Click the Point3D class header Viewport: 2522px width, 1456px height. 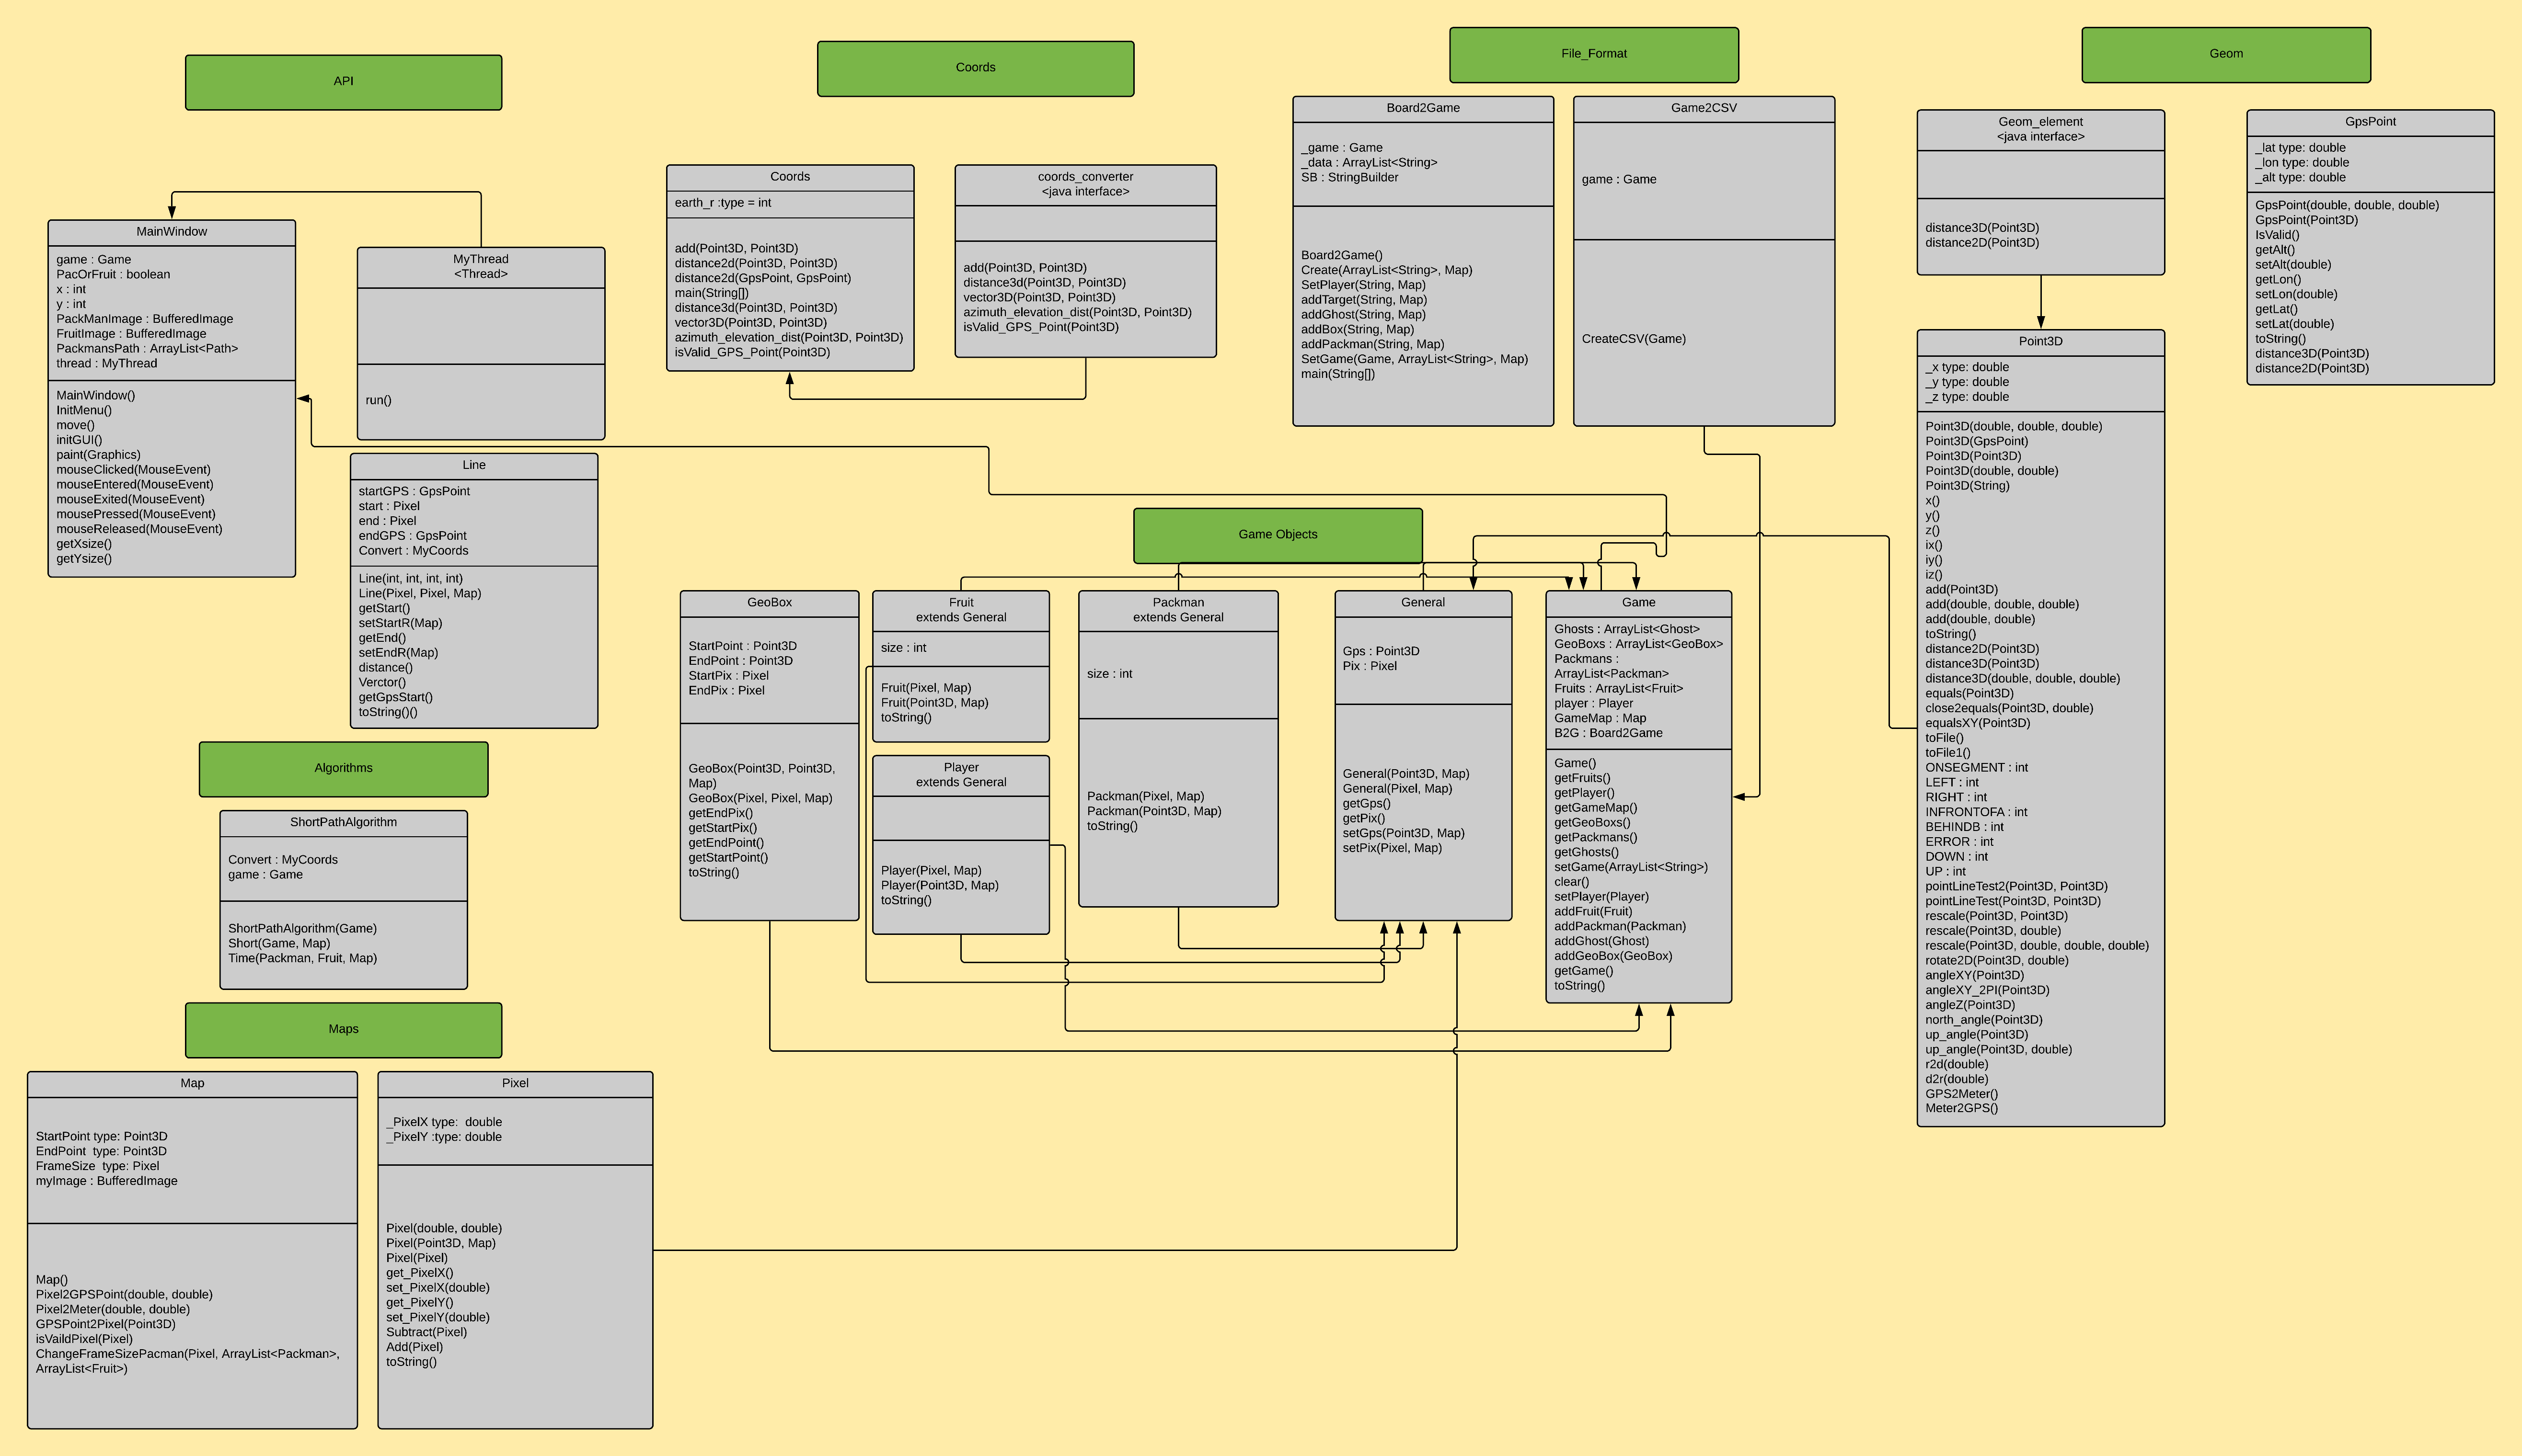coord(2040,342)
